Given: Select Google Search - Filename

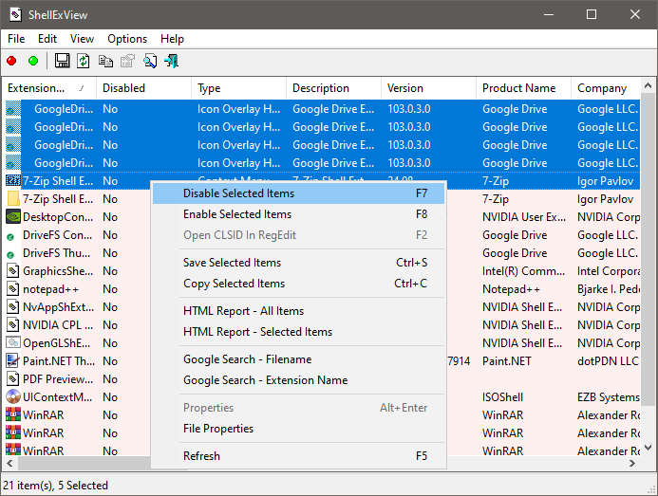Looking at the screenshot, I should click(298, 359).
